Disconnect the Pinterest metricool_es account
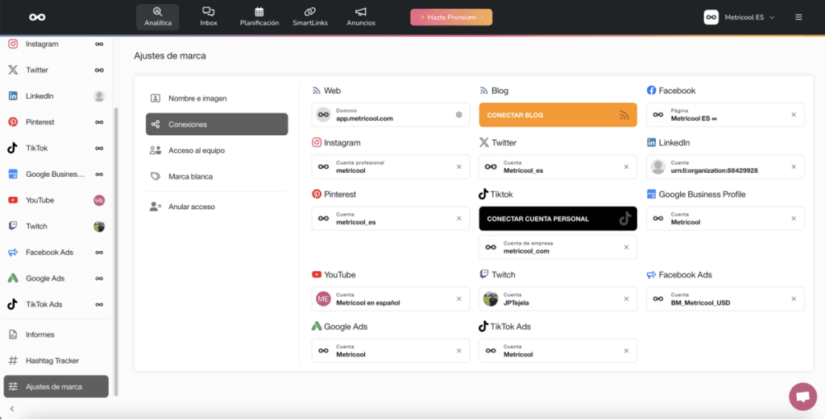 tap(458, 219)
